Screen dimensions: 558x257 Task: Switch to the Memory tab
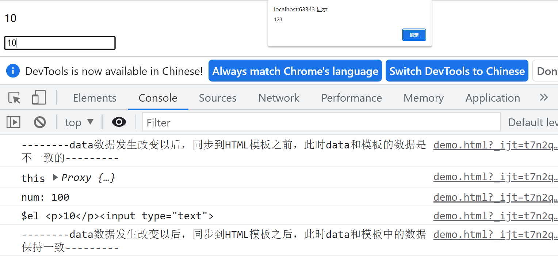click(x=424, y=98)
